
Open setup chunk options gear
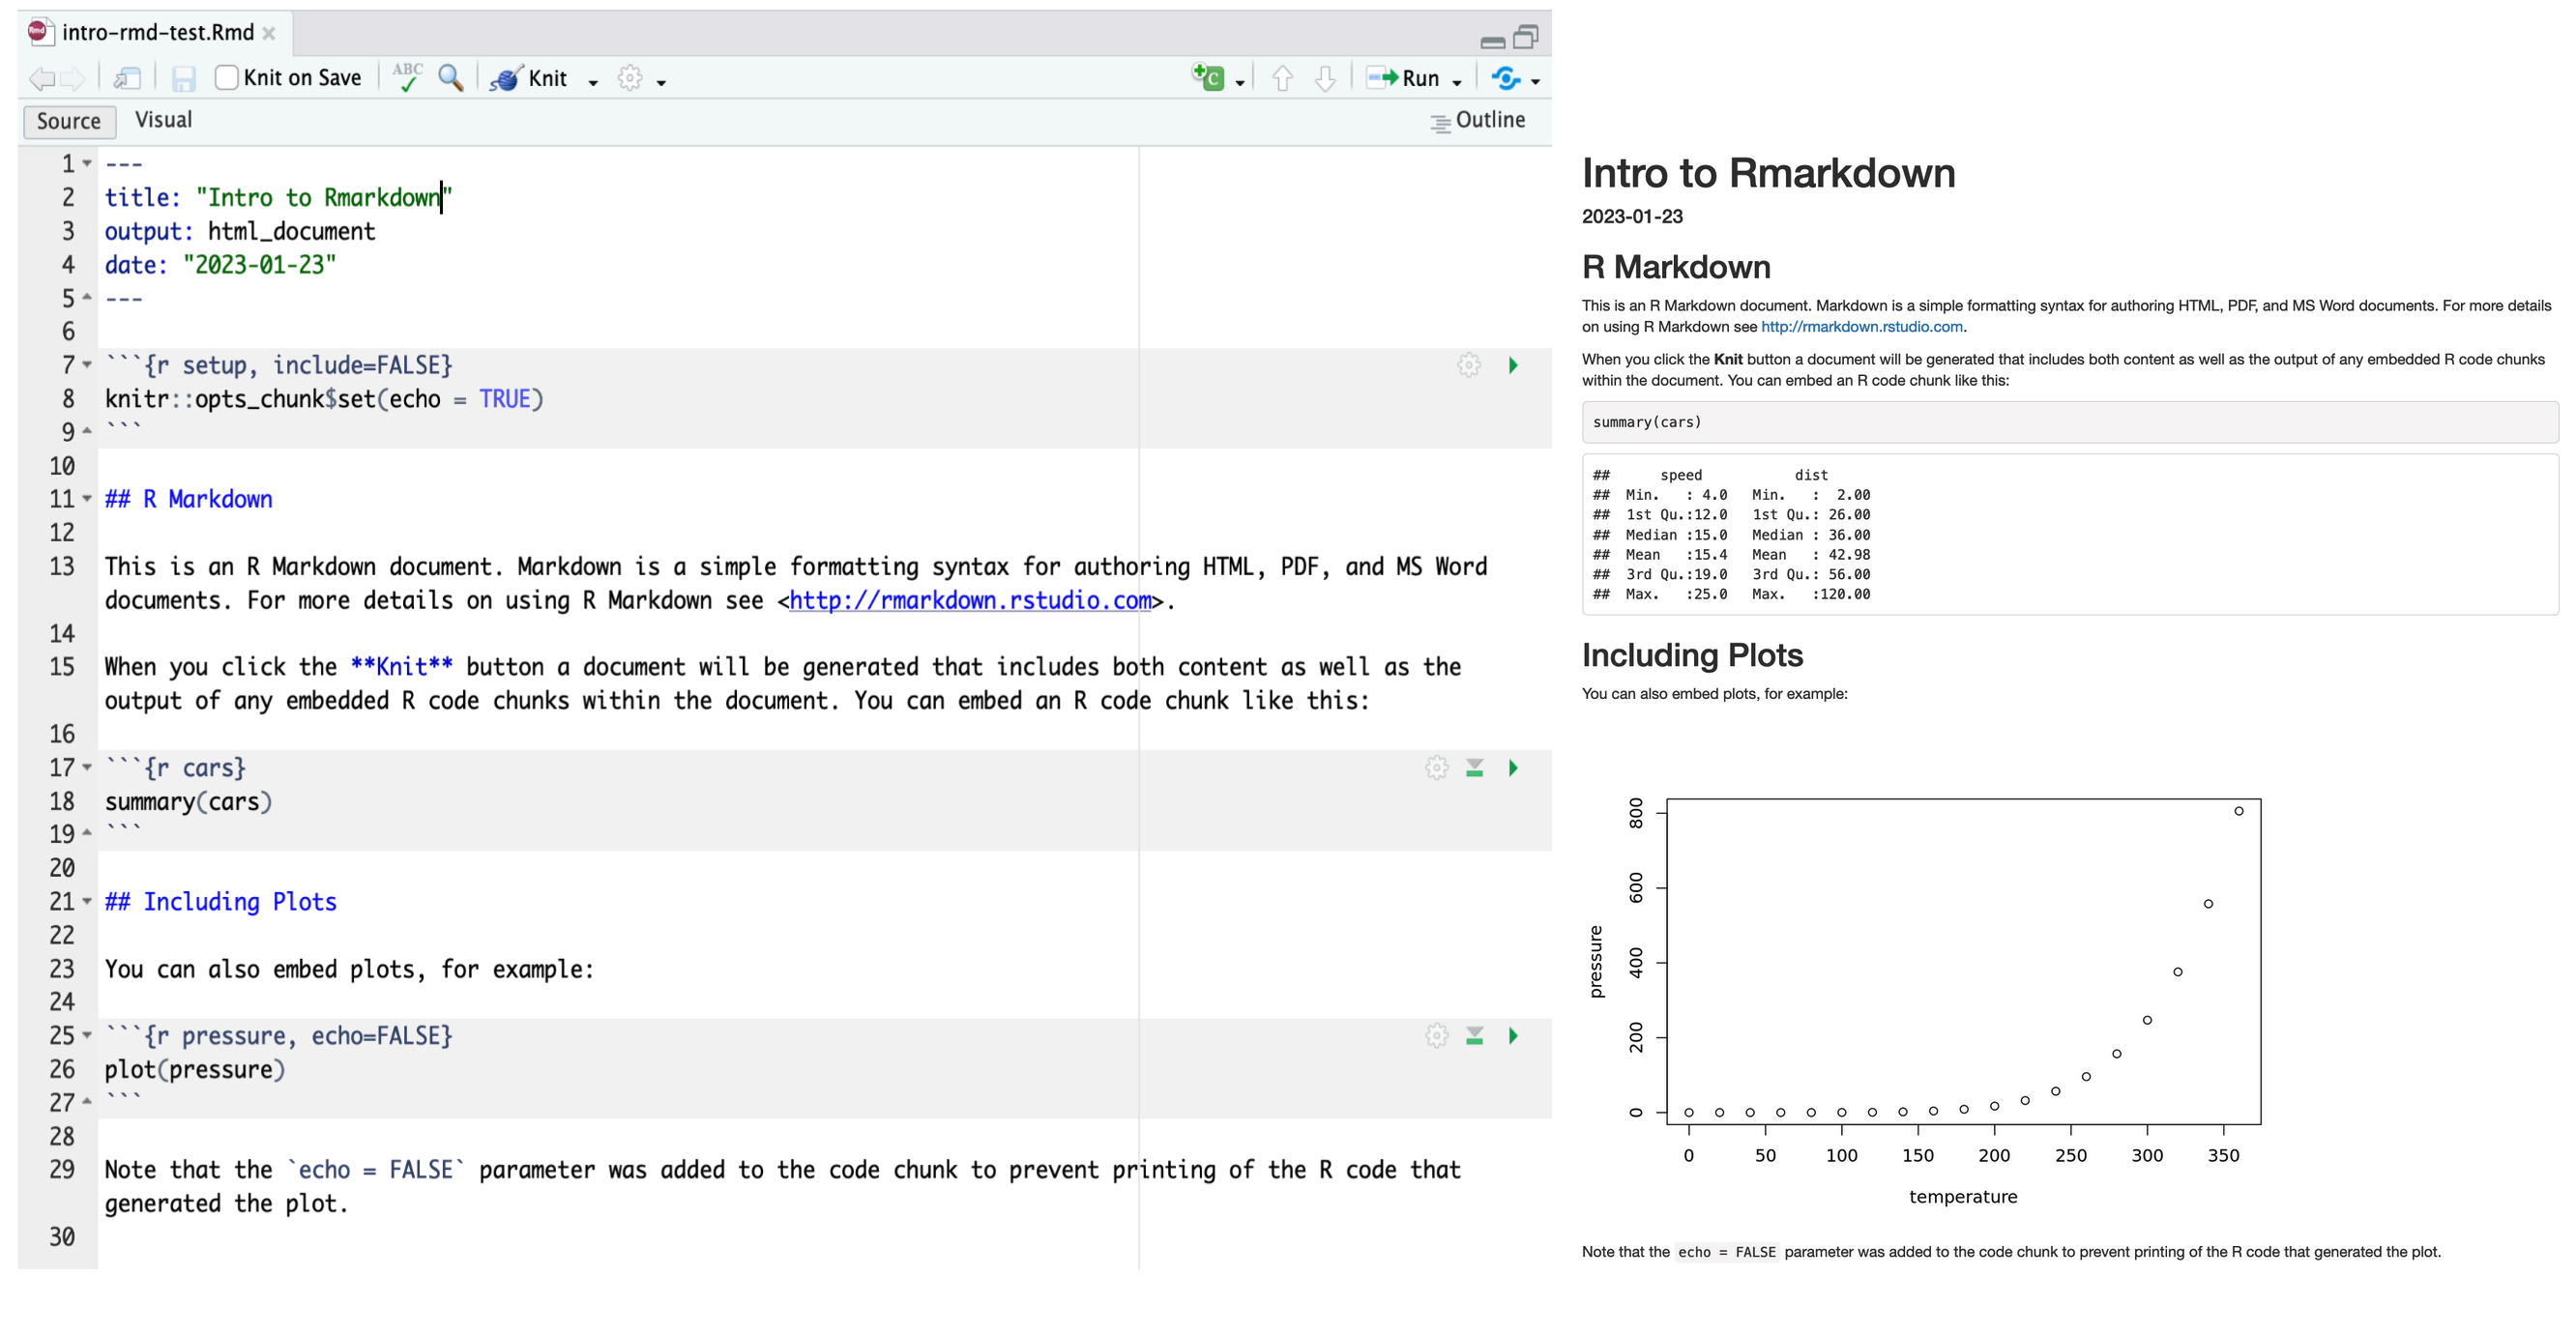(x=1469, y=365)
